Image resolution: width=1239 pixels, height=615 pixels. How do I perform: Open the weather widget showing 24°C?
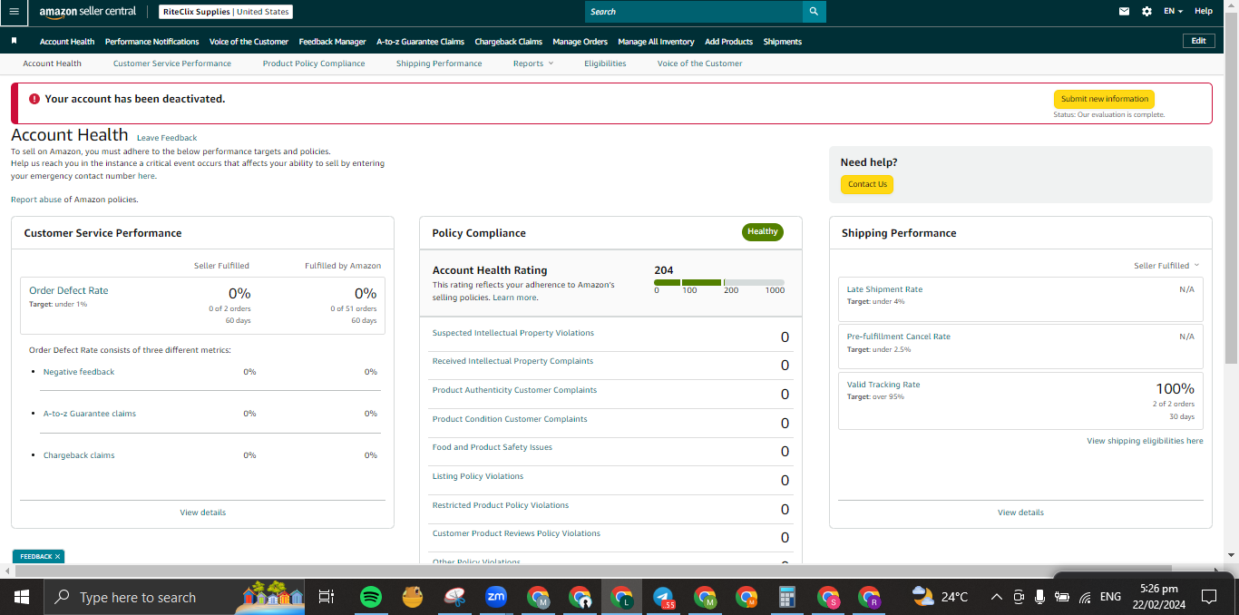tap(940, 597)
